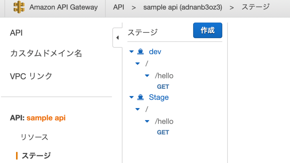The height and width of the screenshot is (163, 290).
Task: Open リソース under sample api
Action: 34,137
